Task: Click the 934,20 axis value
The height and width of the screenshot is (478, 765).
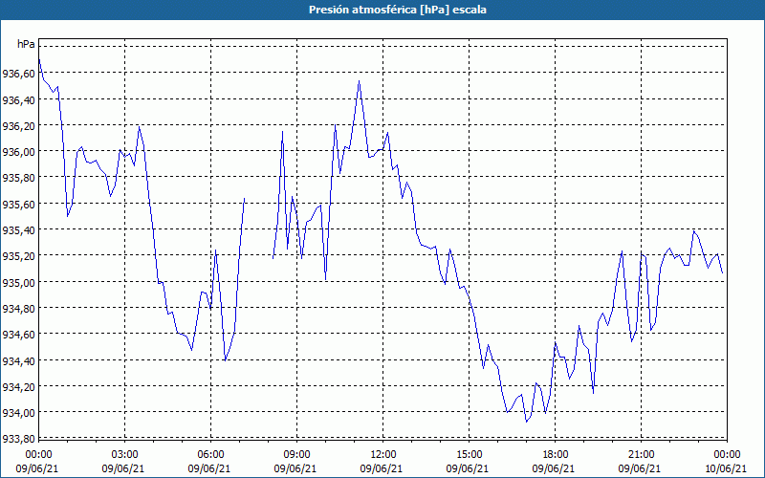Action: [x=18, y=387]
